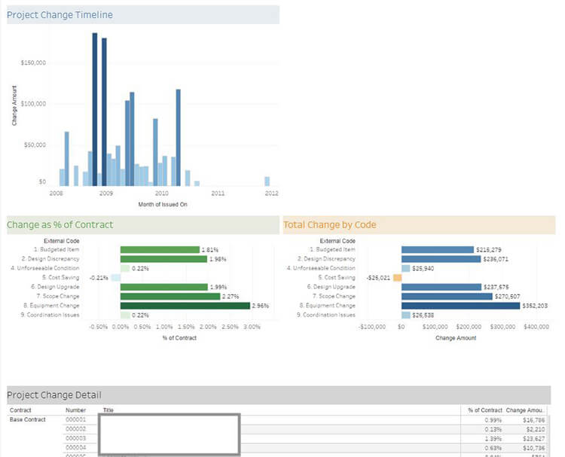Click the 2010 axis tick on timeline
This screenshot has height=457, width=565.
[x=162, y=193]
